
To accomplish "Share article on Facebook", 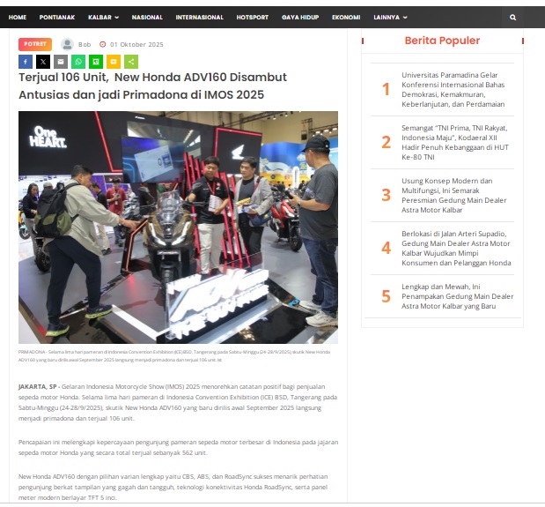I will coord(26,62).
